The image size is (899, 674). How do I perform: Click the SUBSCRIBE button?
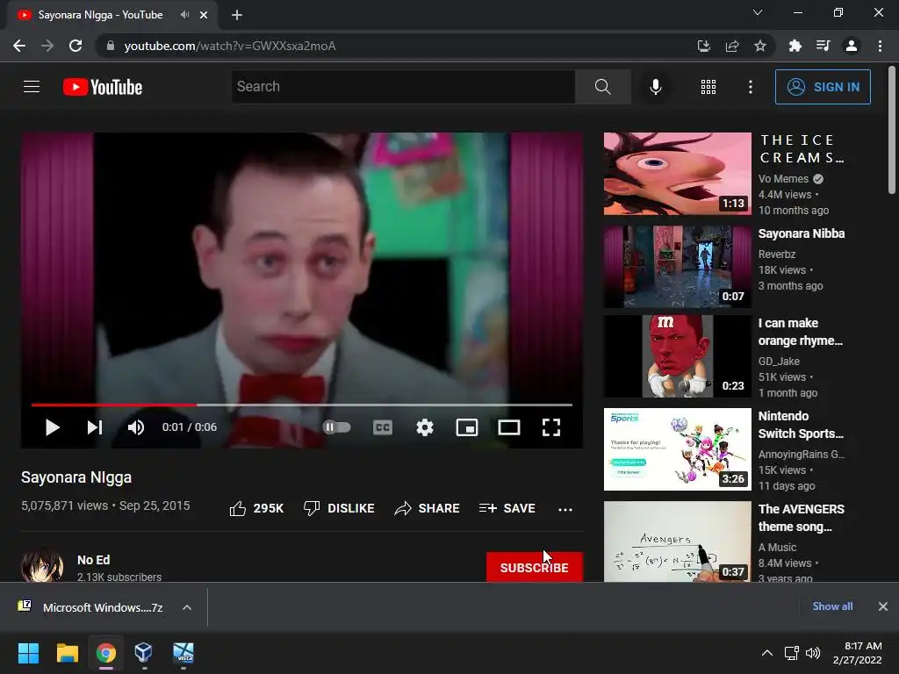535,568
